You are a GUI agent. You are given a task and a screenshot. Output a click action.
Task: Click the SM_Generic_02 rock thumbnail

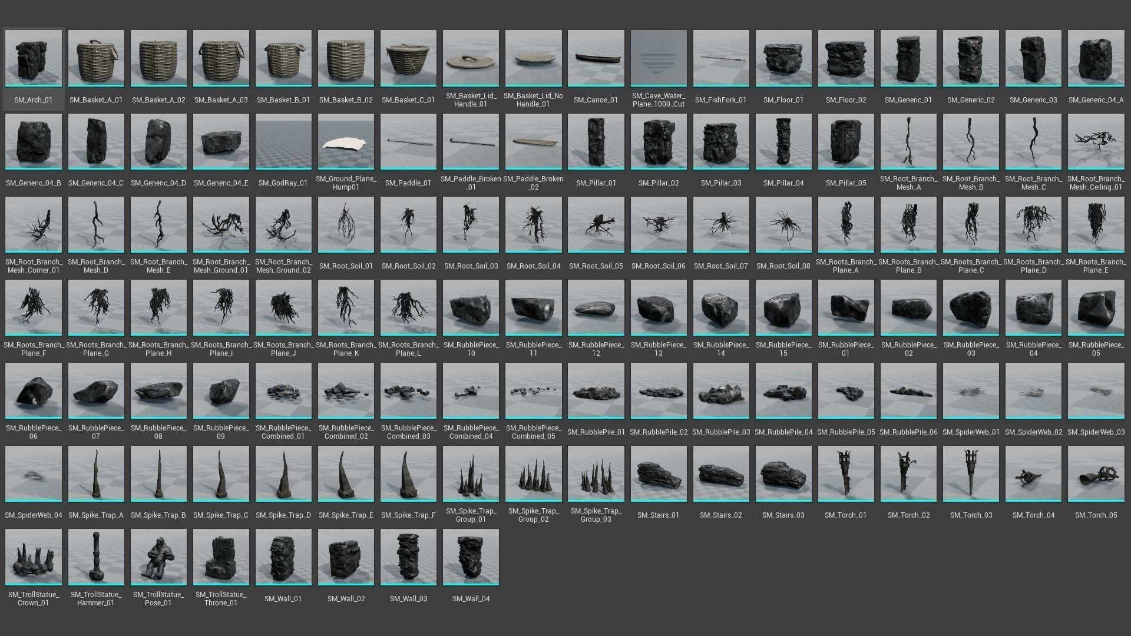pos(970,58)
